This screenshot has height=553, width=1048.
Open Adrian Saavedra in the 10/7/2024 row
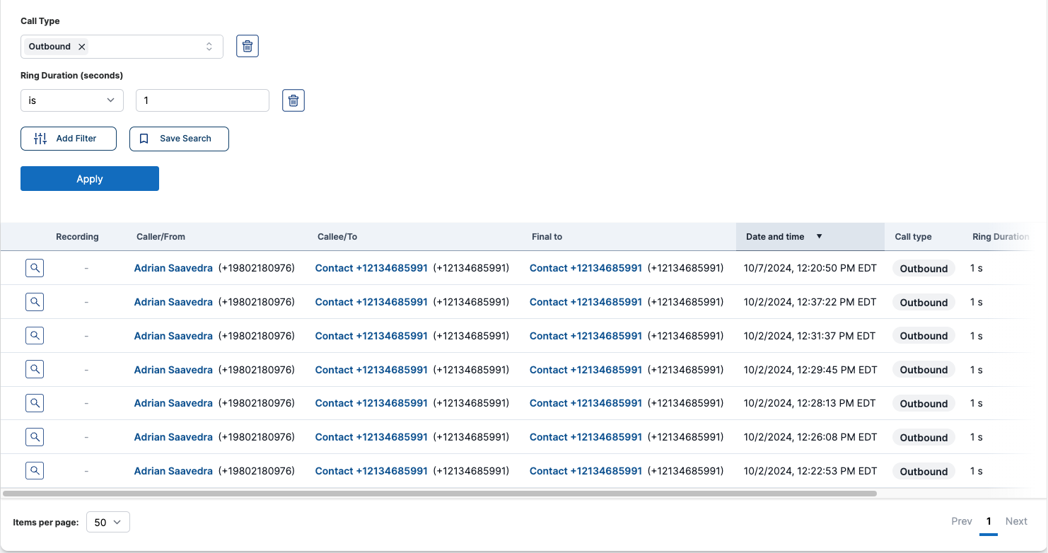tap(173, 268)
